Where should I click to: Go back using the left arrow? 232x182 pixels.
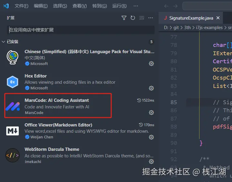[x=167, y=6]
